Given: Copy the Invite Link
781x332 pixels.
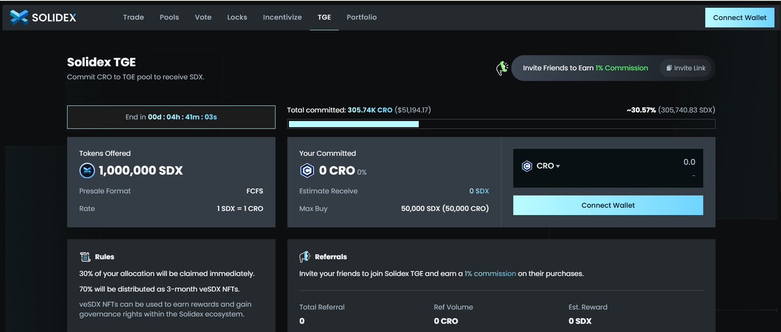Looking at the screenshot, I should tap(686, 68).
